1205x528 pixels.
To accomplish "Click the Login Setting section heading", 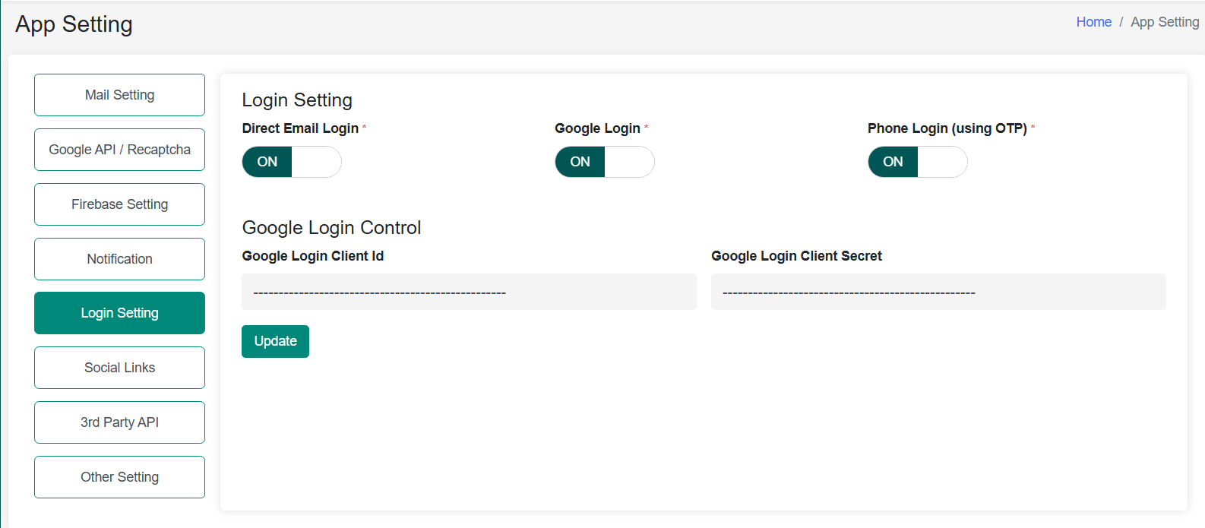I will tap(297, 100).
